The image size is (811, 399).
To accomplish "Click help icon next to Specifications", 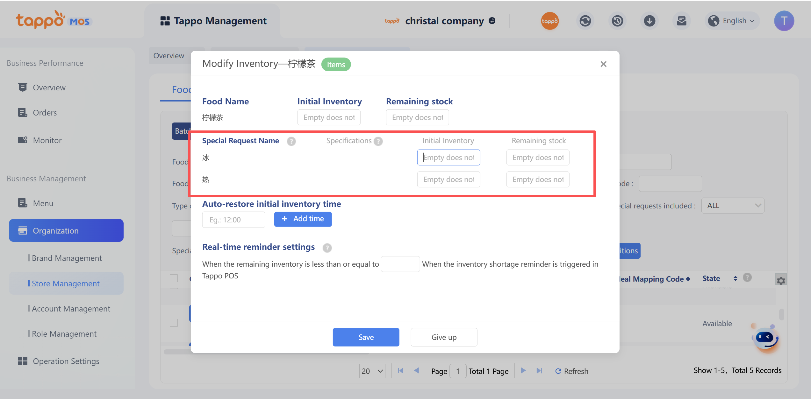I will click(378, 141).
